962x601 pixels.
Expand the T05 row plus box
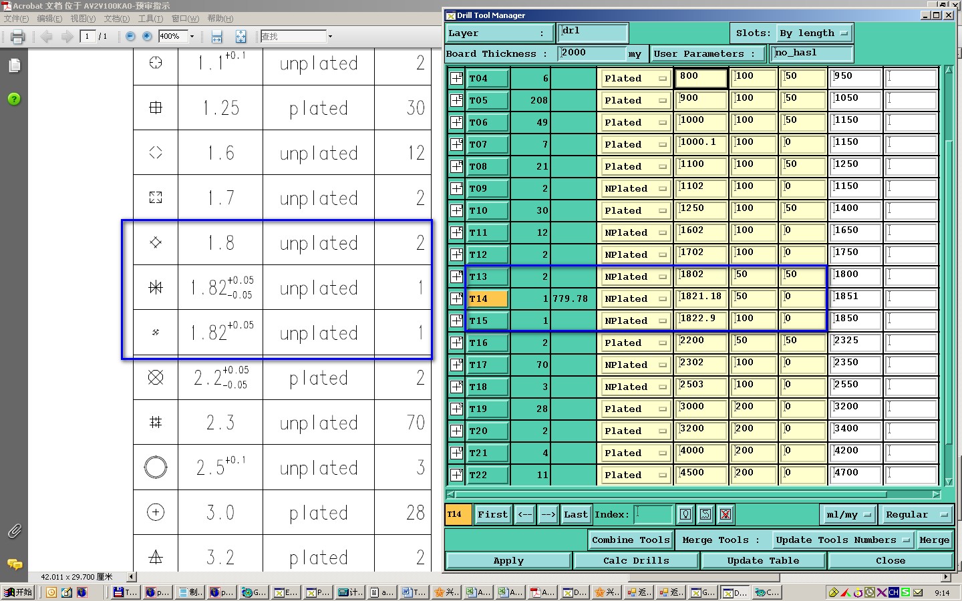(x=456, y=100)
